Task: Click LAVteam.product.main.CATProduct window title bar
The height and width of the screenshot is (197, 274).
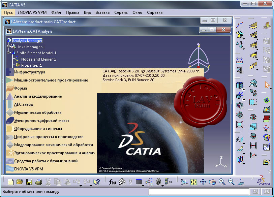Action: coord(101,22)
